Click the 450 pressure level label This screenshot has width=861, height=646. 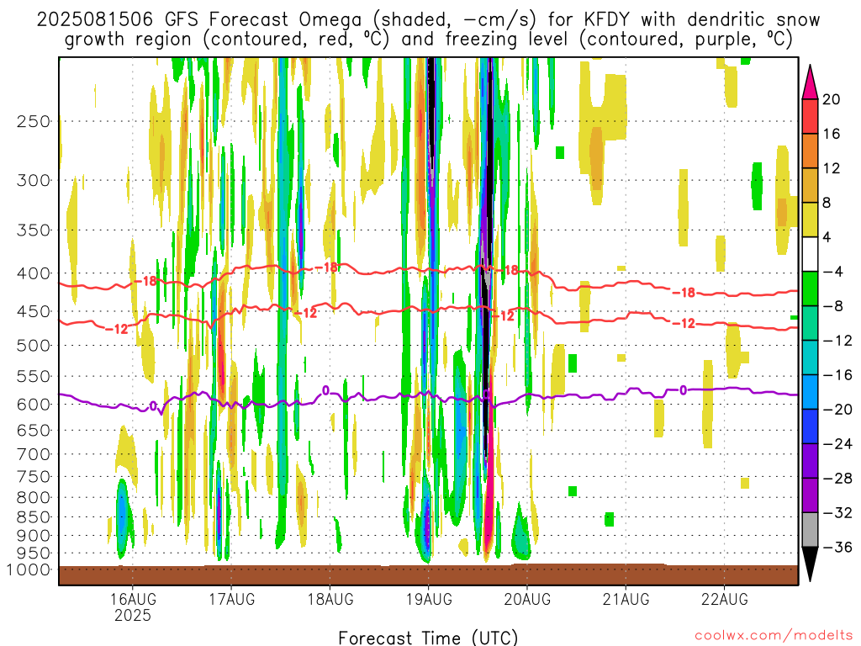(x=34, y=311)
